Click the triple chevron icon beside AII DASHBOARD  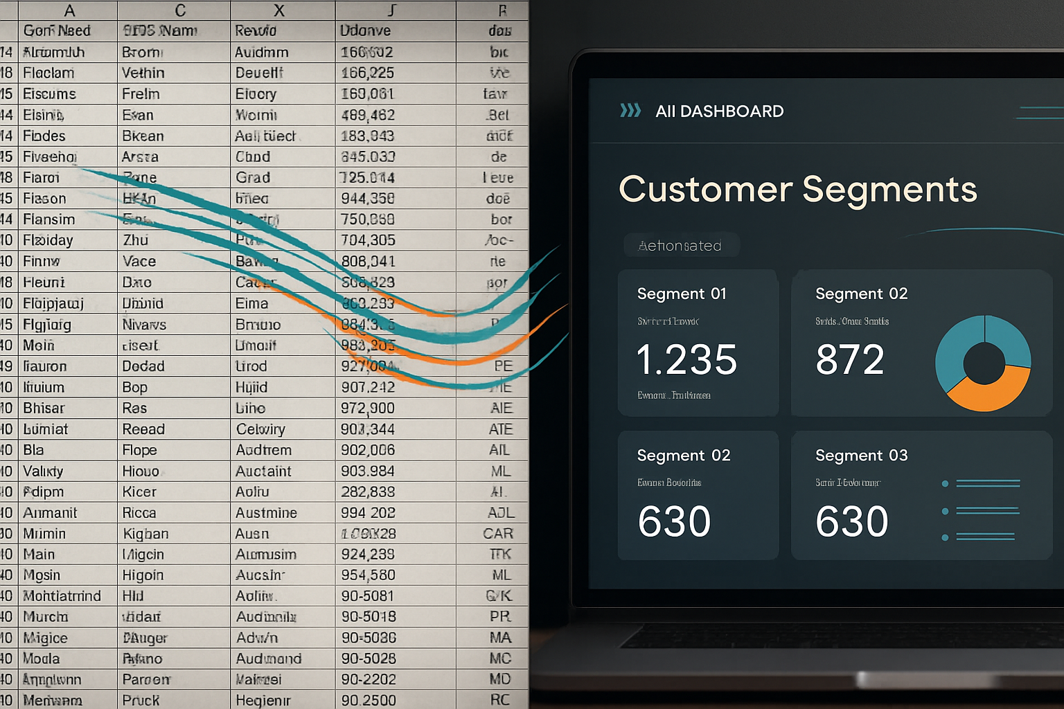coord(630,111)
